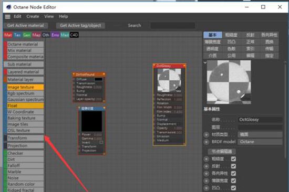The image size is (289, 192).
Task: Click the properties panel vertical scrollbar
Action: [285, 111]
